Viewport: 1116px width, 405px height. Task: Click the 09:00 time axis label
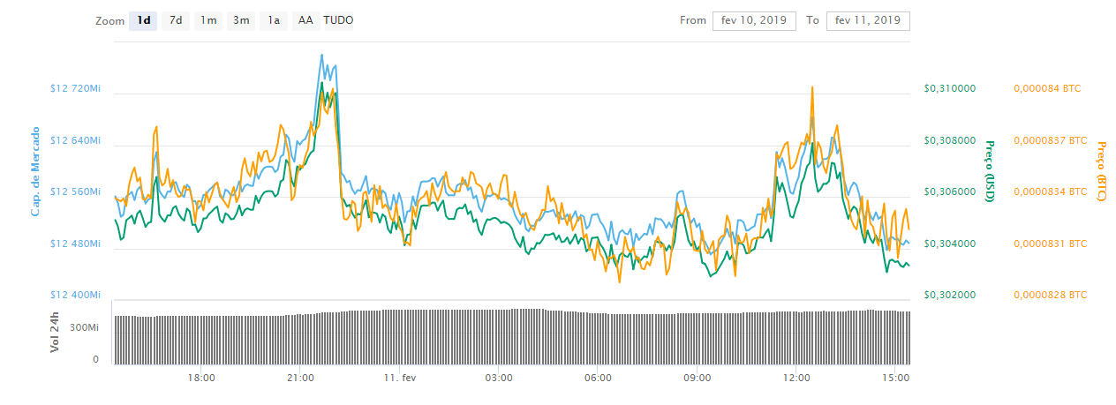coord(697,378)
